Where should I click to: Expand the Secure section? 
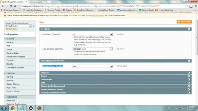coord(189,76)
